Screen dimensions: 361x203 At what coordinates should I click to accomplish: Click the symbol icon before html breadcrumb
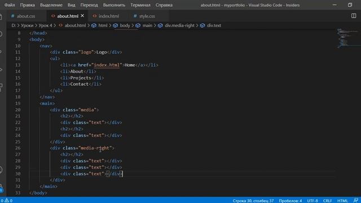94,25
